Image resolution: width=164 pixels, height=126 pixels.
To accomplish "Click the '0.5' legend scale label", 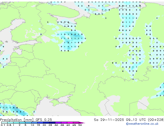I will click(9, 125).
